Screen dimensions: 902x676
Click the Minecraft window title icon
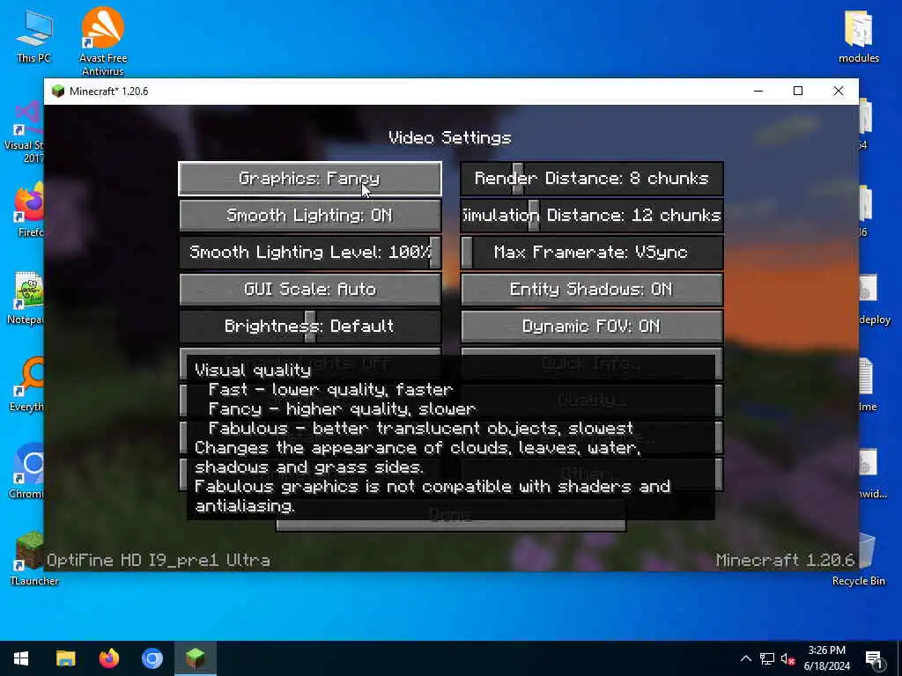pos(58,91)
